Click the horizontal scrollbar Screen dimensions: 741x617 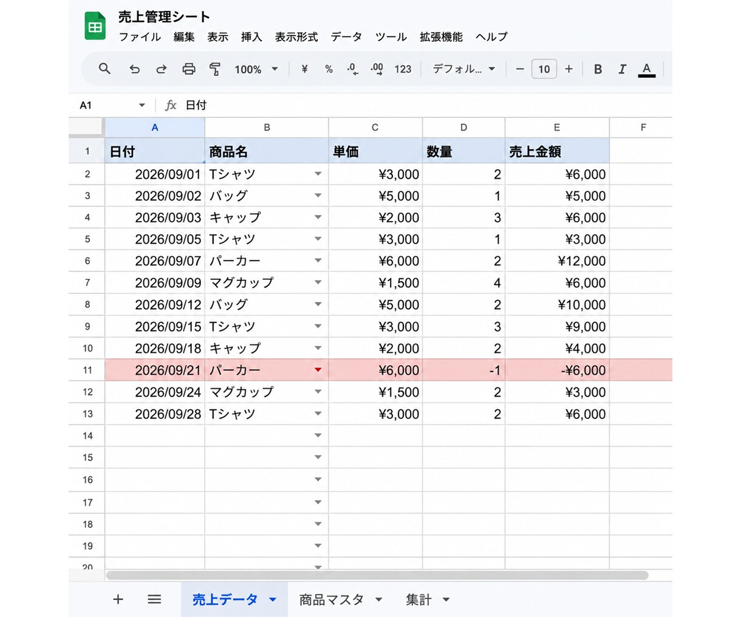point(377,575)
